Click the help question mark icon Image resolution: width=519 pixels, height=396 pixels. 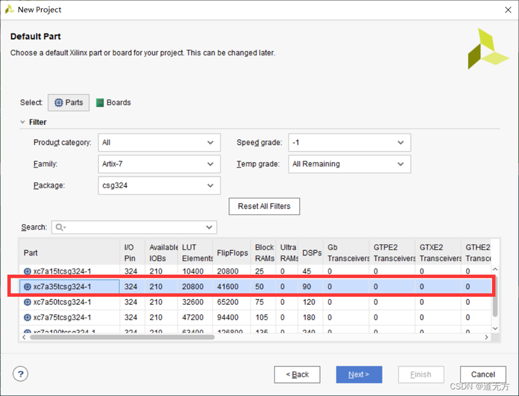[20, 374]
